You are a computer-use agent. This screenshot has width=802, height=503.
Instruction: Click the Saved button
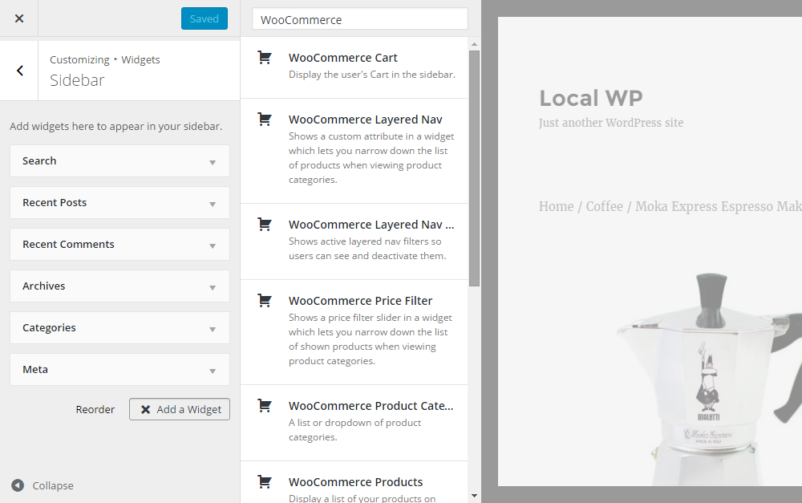(x=204, y=18)
